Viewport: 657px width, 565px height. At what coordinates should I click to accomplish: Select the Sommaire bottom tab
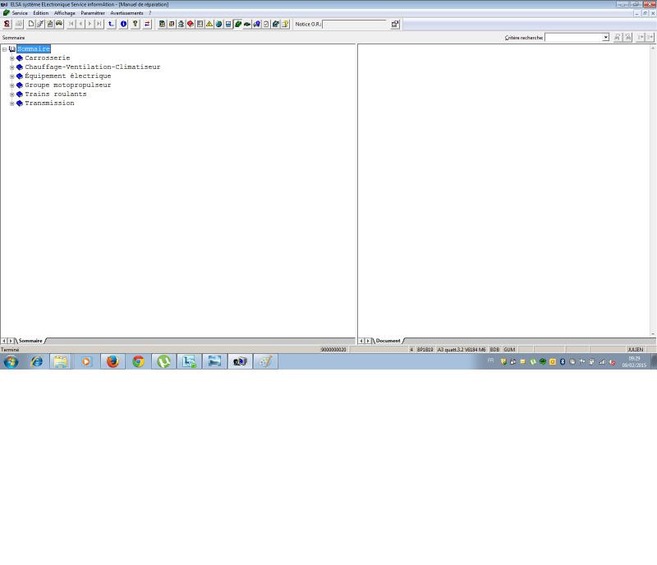[30, 341]
